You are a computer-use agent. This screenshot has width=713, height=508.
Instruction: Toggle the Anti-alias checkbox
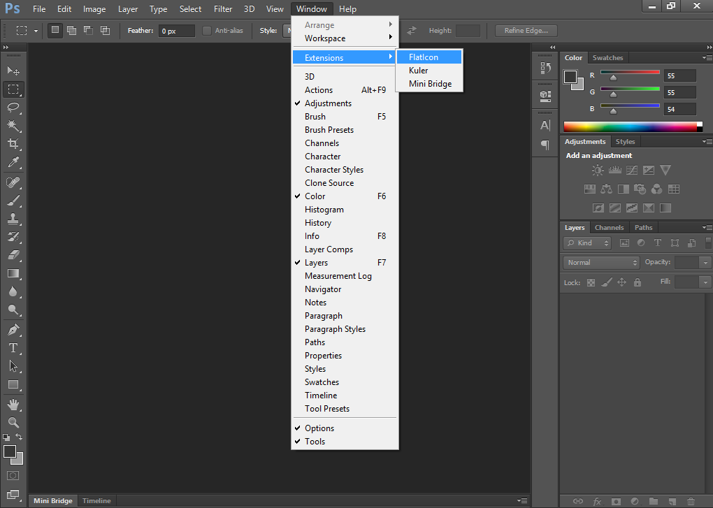[207, 31]
